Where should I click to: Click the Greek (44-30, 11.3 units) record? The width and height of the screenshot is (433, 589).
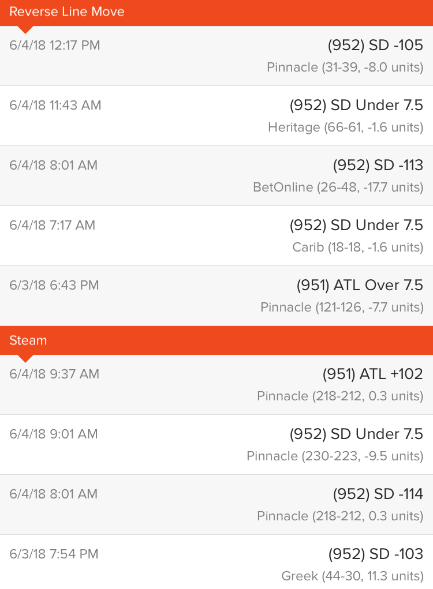click(x=353, y=576)
